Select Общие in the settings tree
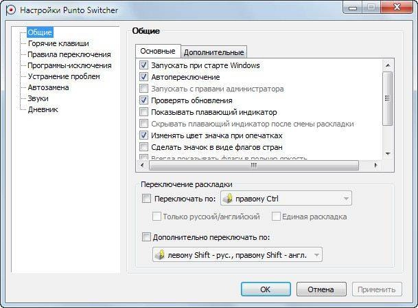This screenshot has width=418, height=308. pos(40,32)
